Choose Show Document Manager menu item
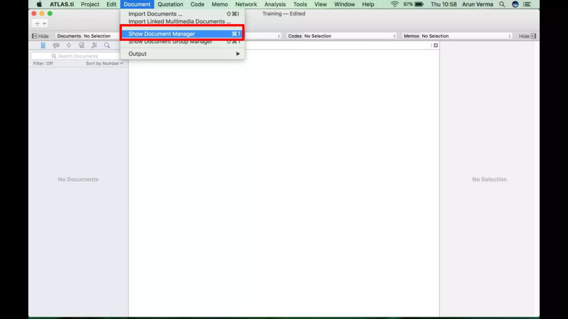The height and width of the screenshot is (319, 568). (x=162, y=34)
